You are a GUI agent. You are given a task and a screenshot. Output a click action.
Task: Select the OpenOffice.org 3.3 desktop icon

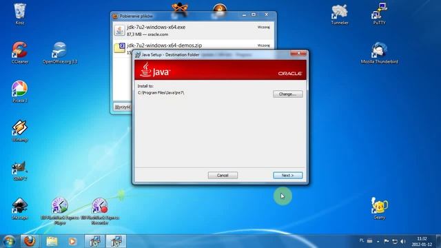[60, 52]
